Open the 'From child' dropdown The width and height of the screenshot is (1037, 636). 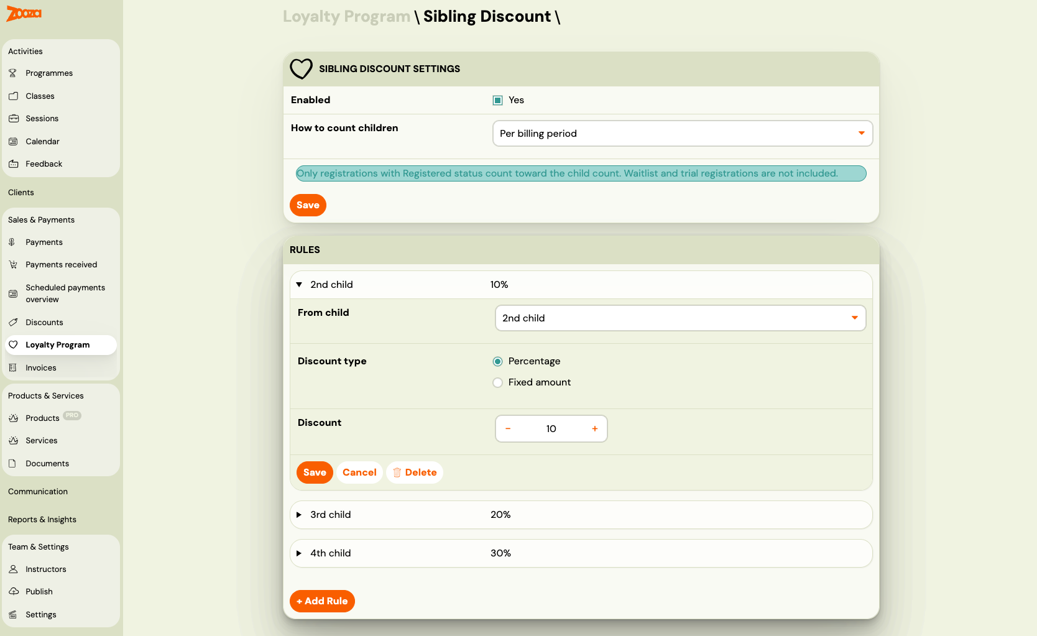coord(680,318)
